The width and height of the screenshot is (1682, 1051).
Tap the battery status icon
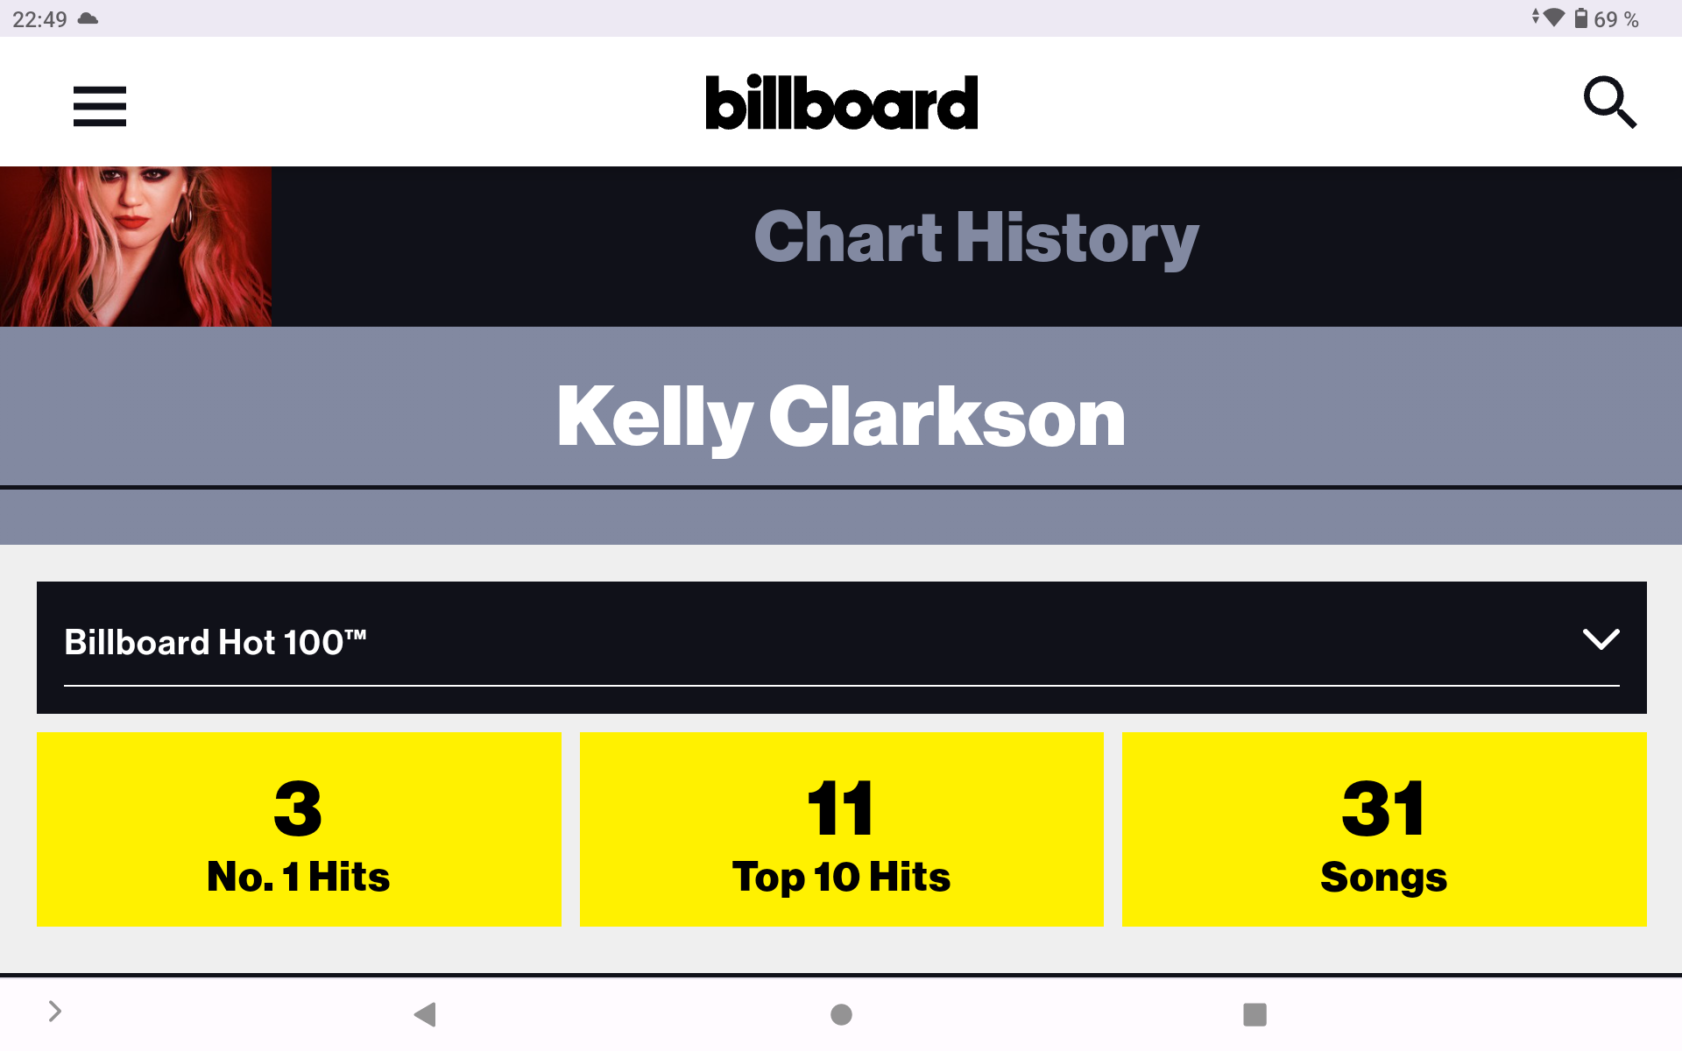click(1581, 18)
